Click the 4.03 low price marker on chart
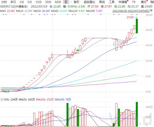 click(7, 92)
